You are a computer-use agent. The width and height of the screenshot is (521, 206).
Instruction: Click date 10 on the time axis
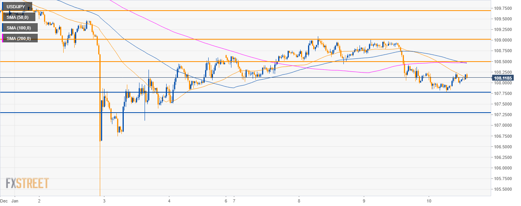click(429, 200)
